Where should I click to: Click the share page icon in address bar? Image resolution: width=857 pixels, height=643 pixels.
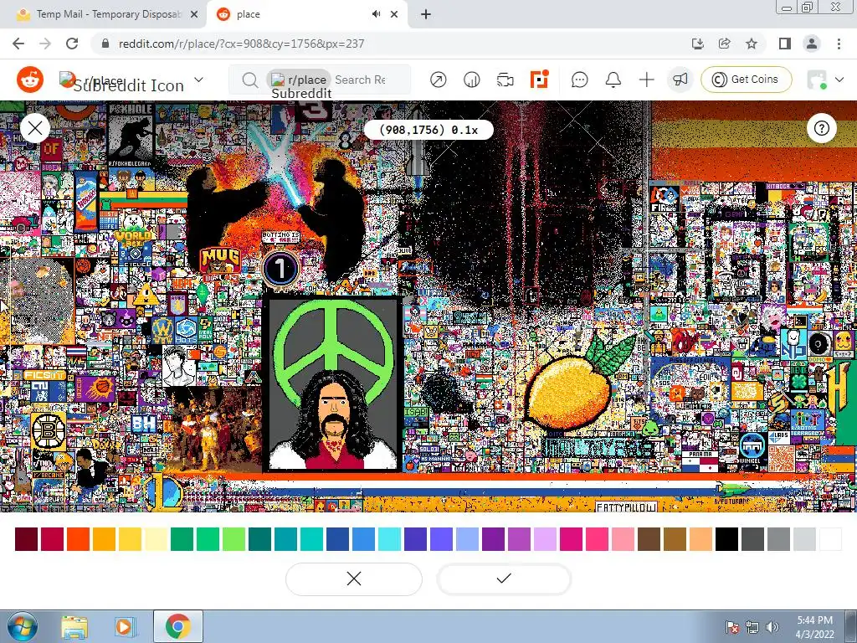pyautogui.click(x=725, y=44)
